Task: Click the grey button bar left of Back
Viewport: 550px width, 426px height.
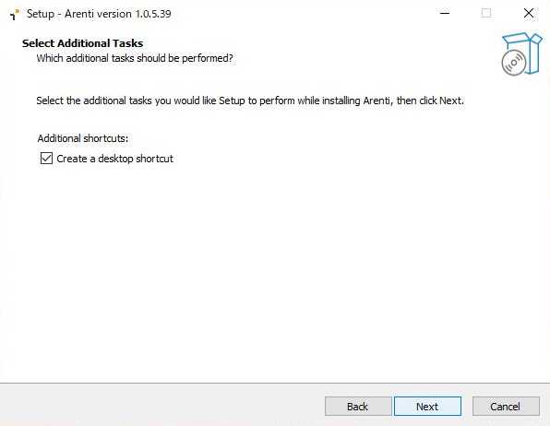Action: (x=161, y=405)
